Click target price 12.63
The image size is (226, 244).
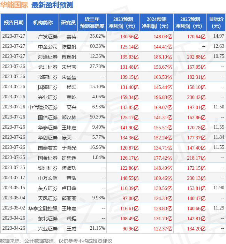pos(219,46)
